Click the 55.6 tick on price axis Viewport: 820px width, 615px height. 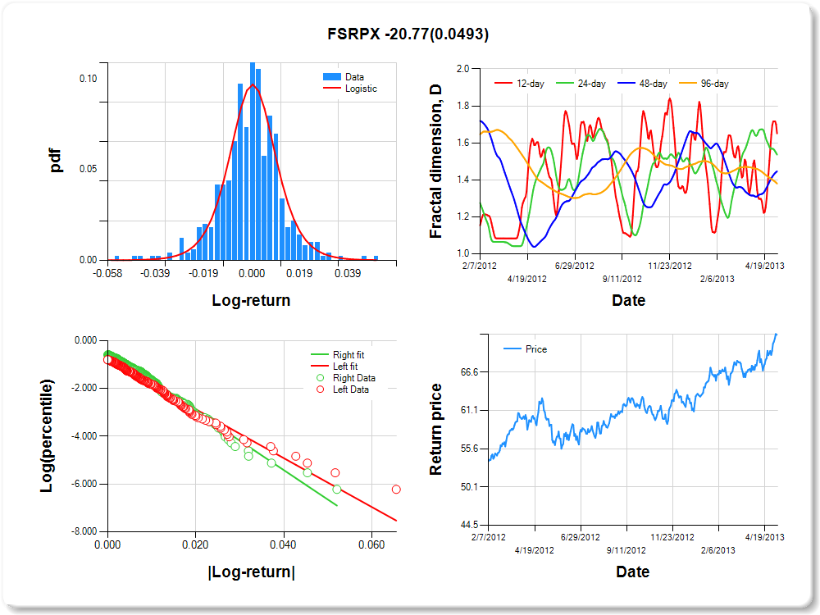point(470,449)
